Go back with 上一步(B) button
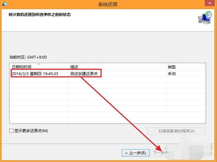This screenshot has height=162, width=217. tap(136, 153)
